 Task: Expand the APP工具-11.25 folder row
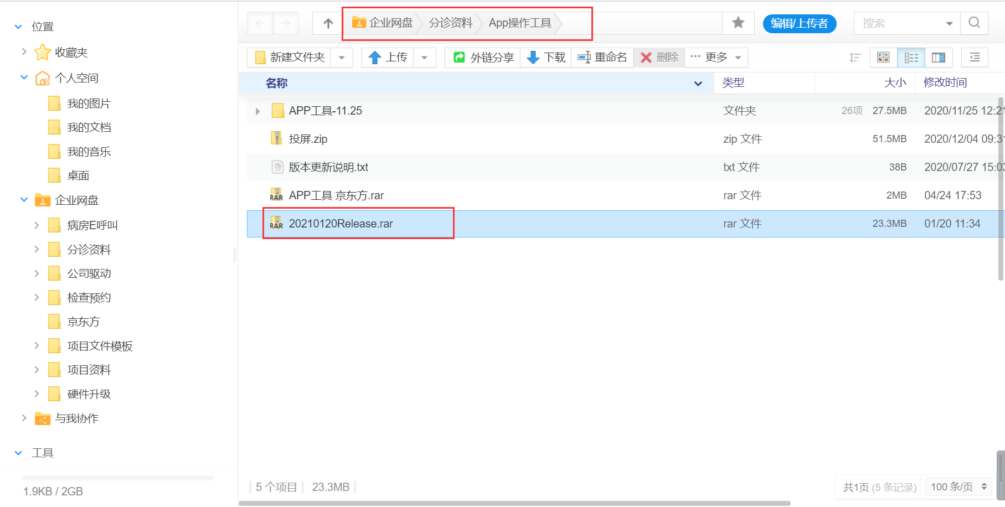[257, 111]
